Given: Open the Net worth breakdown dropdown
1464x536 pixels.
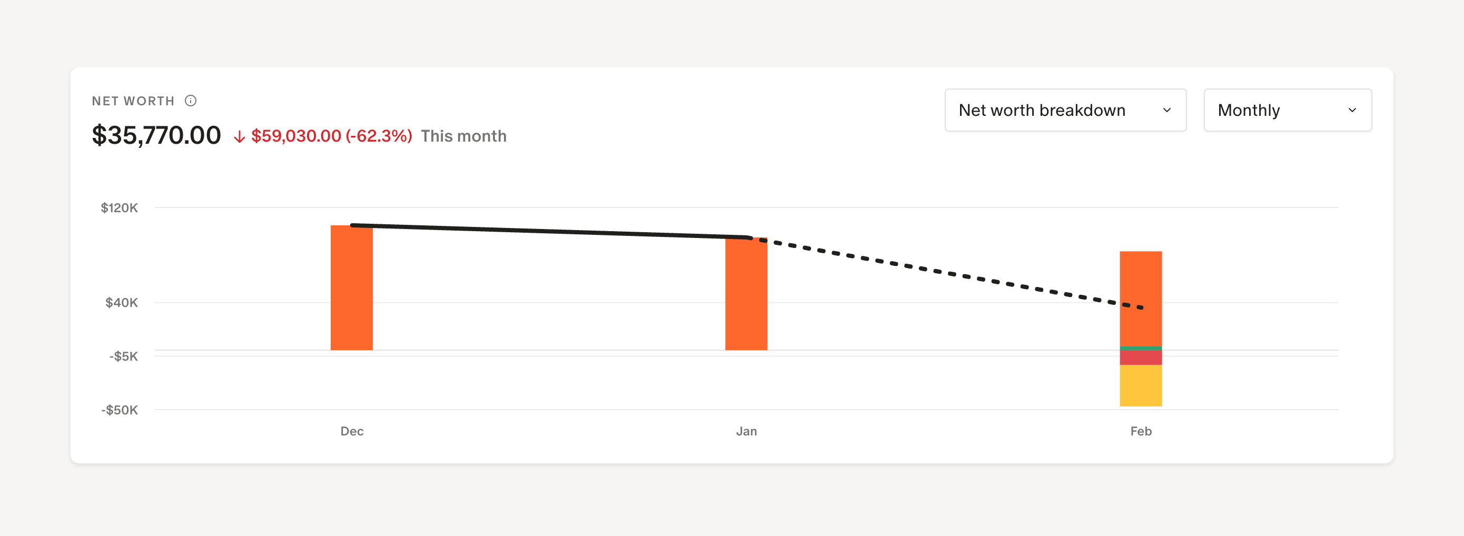Looking at the screenshot, I should pyautogui.click(x=1064, y=110).
